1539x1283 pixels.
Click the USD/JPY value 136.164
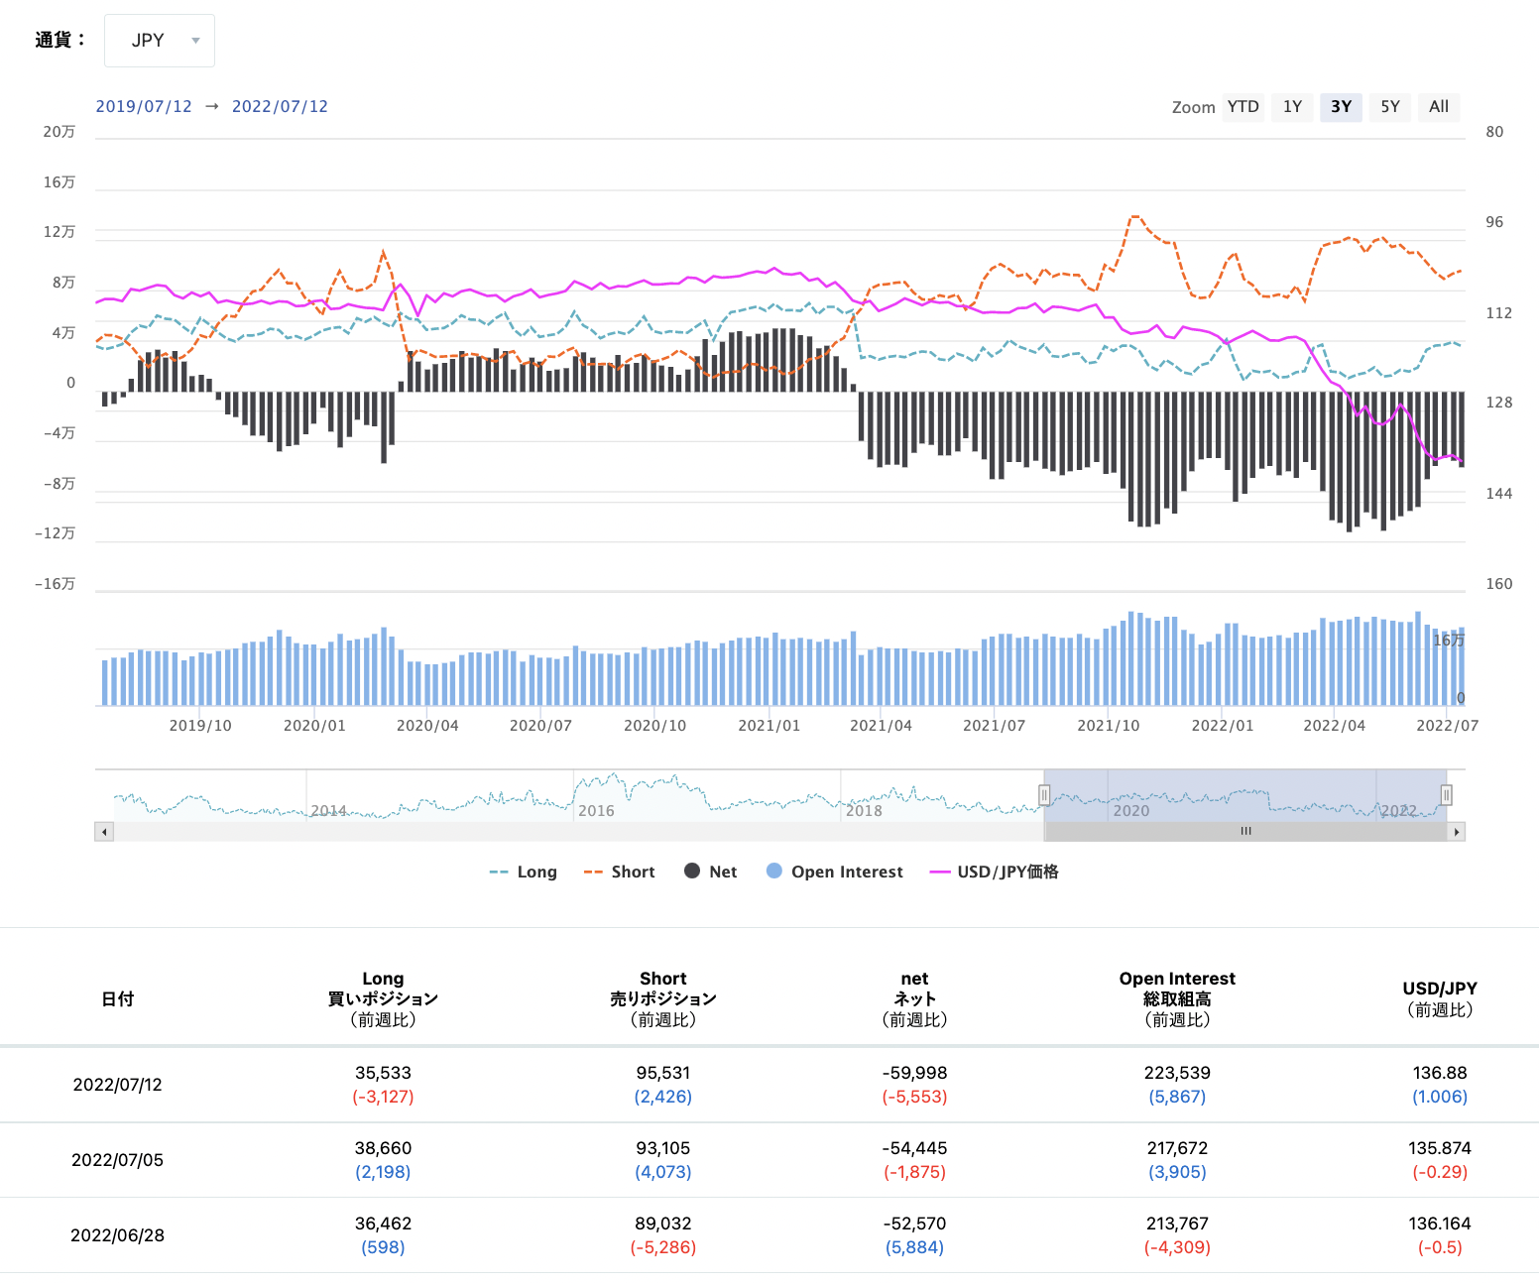[1440, 1224]
